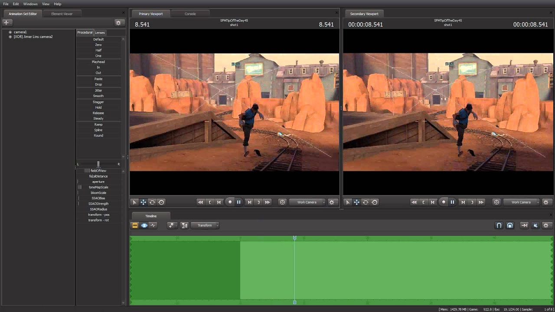
Task: Switch Timeline to the Motion Editor mode
Action: (x=144, y=225)
